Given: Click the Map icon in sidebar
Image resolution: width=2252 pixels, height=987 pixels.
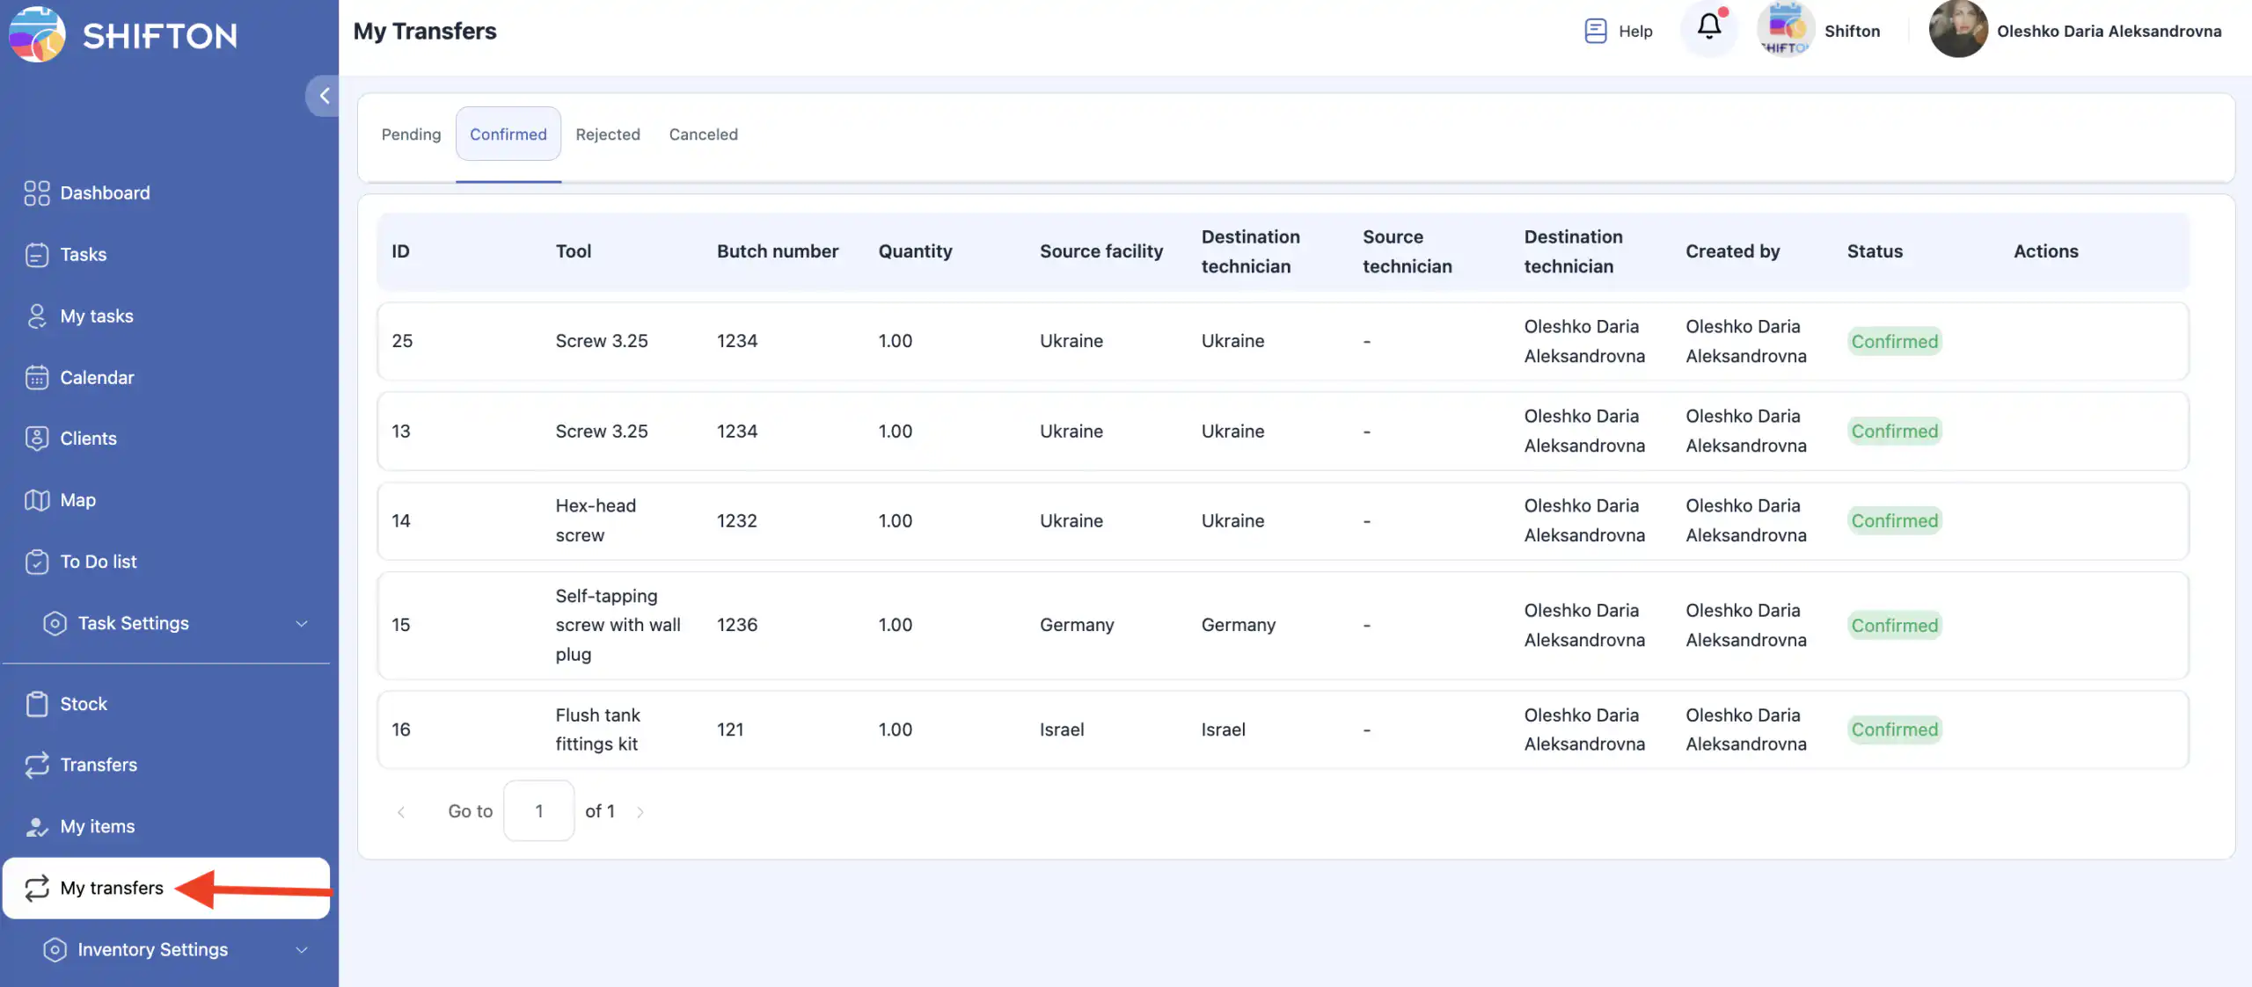Looking at the screenshot, I should 36,500.
